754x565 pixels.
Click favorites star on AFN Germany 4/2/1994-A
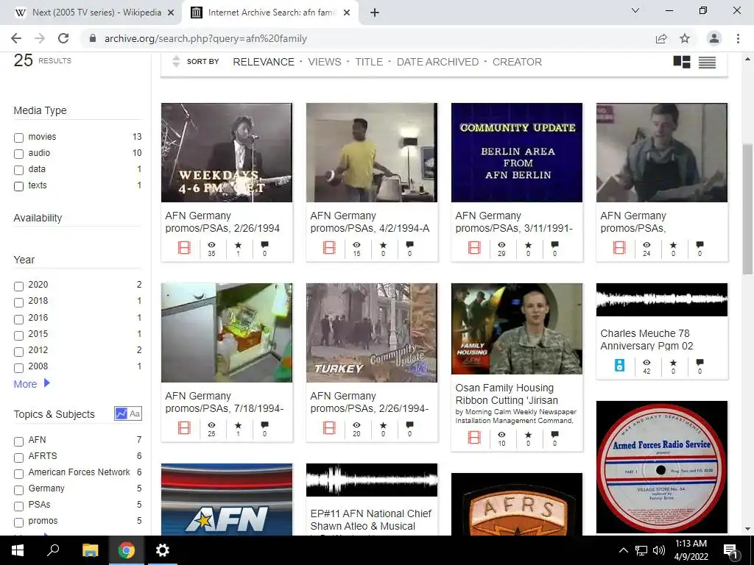pyautogui.click(x=383, y=245)
